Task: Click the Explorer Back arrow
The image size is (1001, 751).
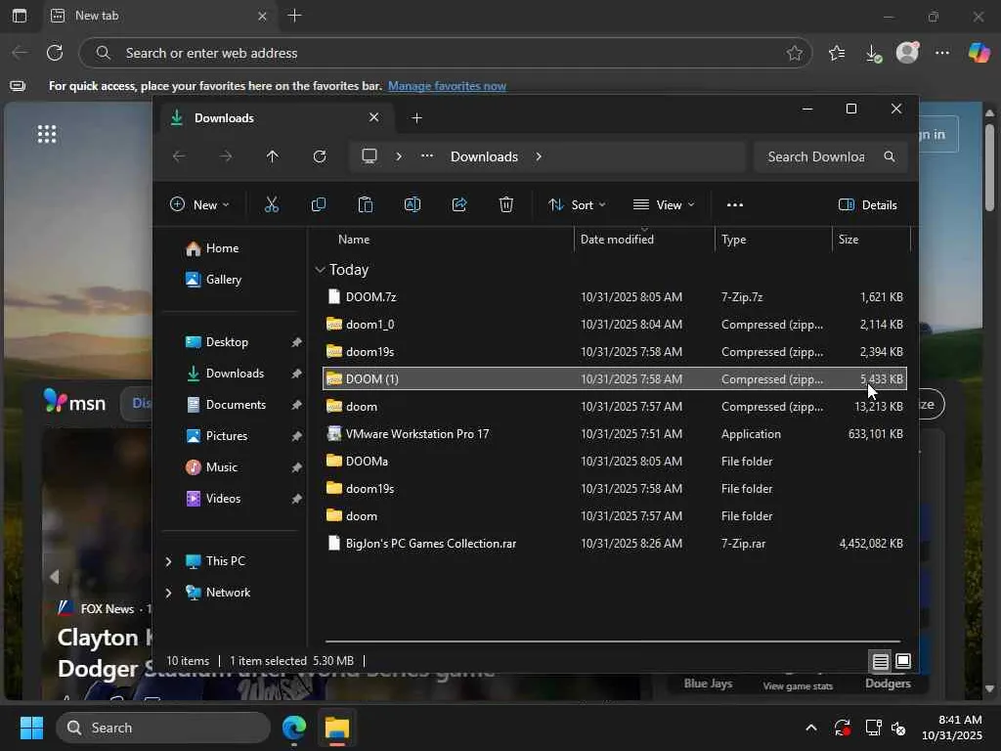Action: click(180, 156)
